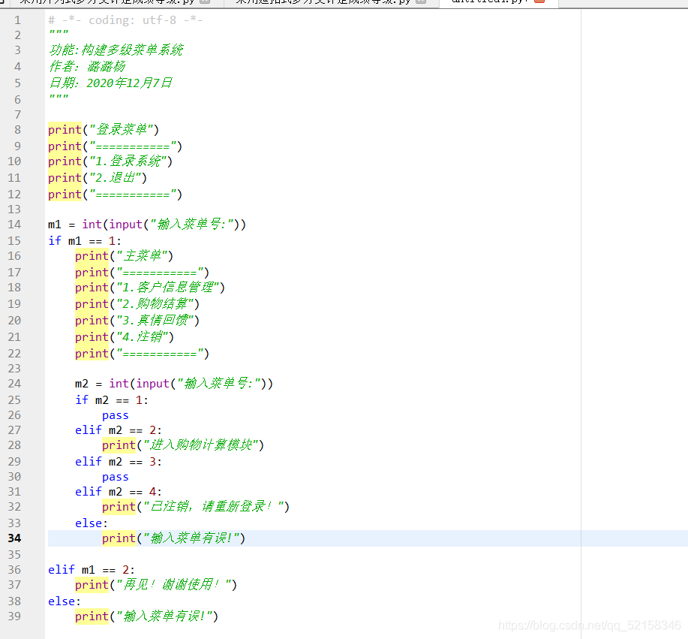Click the print("已注销，请重新登录！") statement
This screenshot has height=639, width=688.
[x=196, y=506]
